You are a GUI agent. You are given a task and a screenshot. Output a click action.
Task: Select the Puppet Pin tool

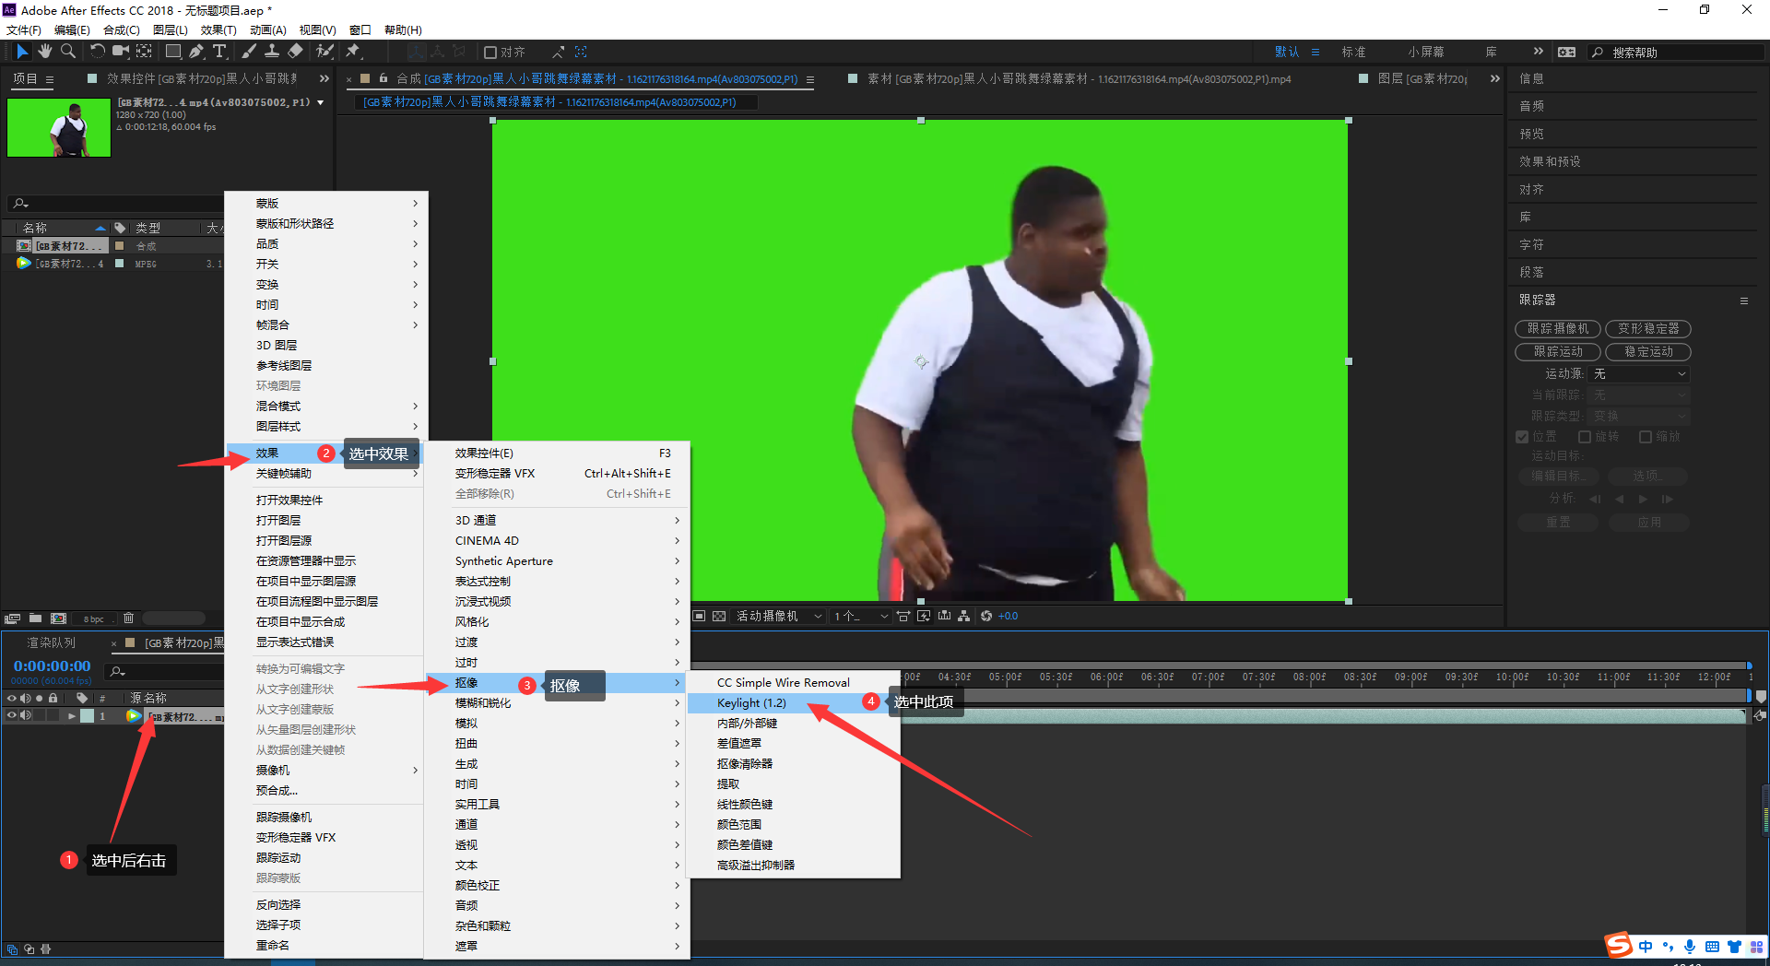(x=353, y=52)
